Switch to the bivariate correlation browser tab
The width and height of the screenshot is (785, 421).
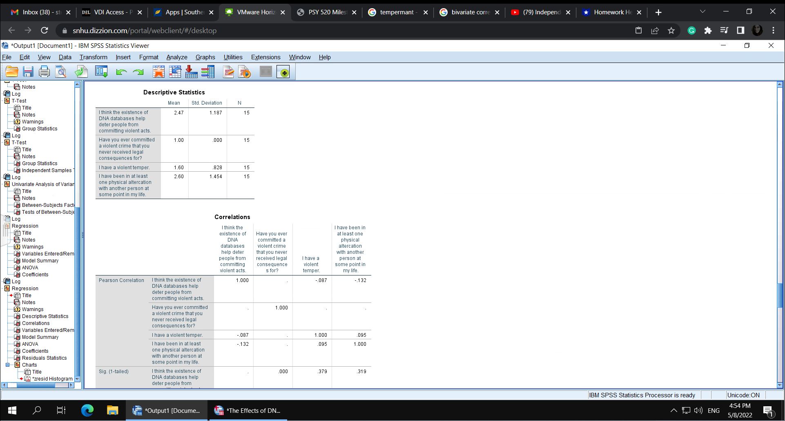click(469, 12)
